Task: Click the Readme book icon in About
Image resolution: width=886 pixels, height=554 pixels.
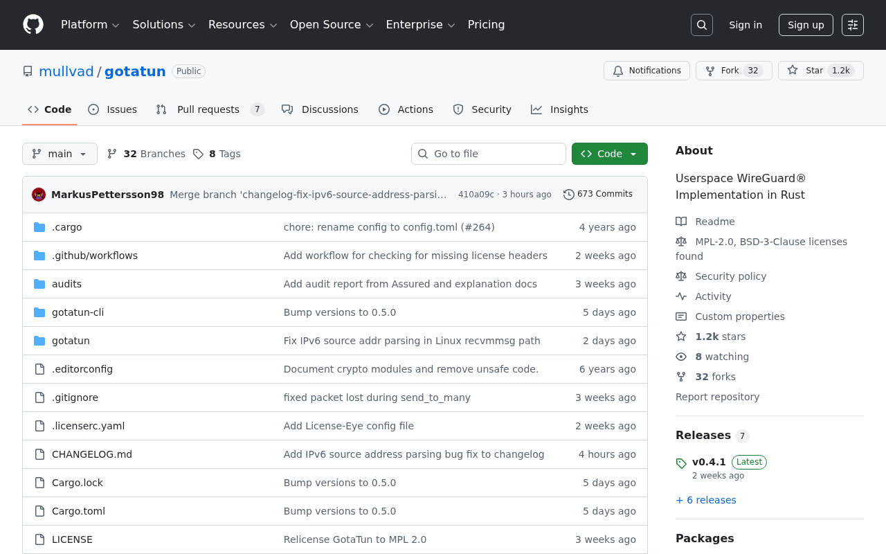Action: tap(680, 221)
